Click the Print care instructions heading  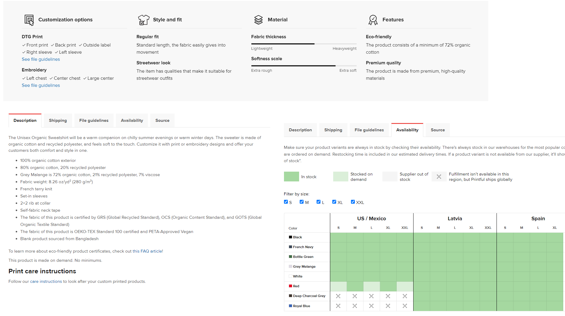(x=42, y=272)
